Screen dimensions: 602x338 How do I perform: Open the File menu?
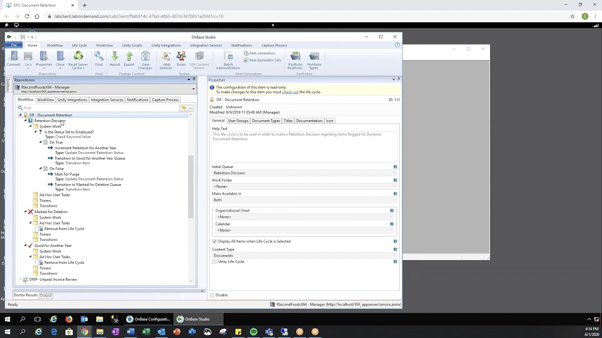coord(14,45)
